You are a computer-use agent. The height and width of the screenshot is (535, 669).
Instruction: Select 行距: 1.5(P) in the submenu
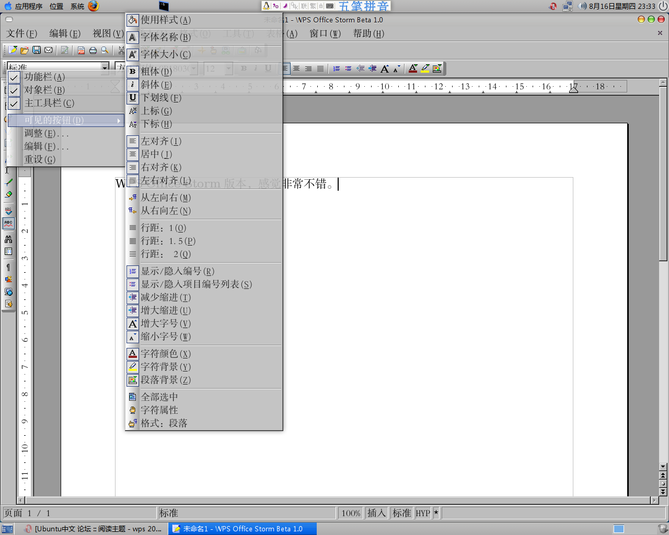click(x=204, y=241)
